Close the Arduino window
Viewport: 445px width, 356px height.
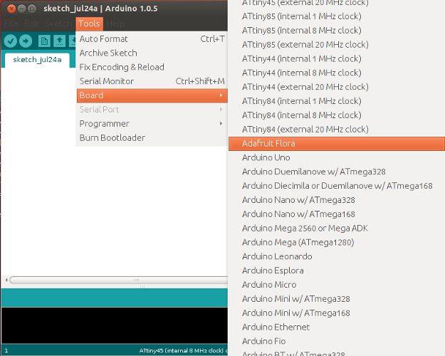tap(11, 9)
